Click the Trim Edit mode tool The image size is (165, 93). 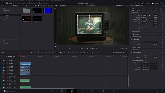(35, 52)
